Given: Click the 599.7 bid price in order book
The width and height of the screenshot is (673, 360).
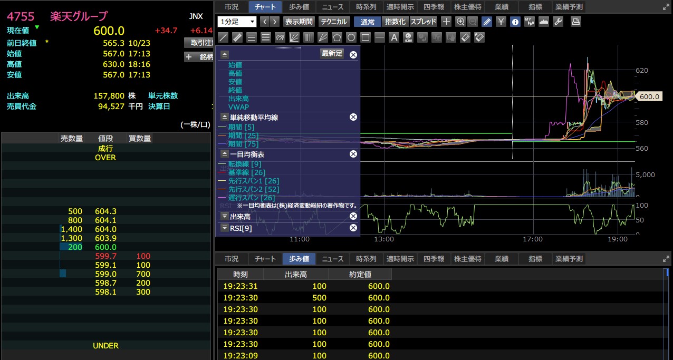Looking at the screenshot, I should [105, 256].
